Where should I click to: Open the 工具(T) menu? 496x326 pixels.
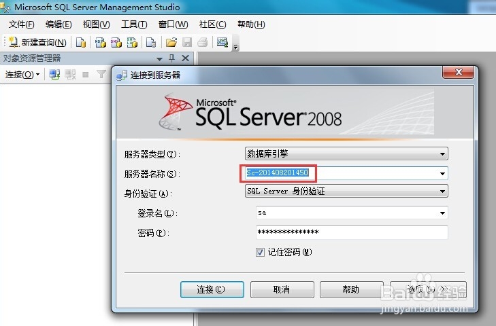pos(134,24)
